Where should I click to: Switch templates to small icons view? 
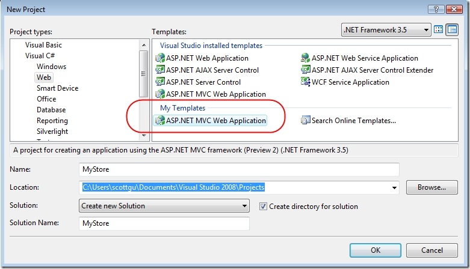click(451, 30)
